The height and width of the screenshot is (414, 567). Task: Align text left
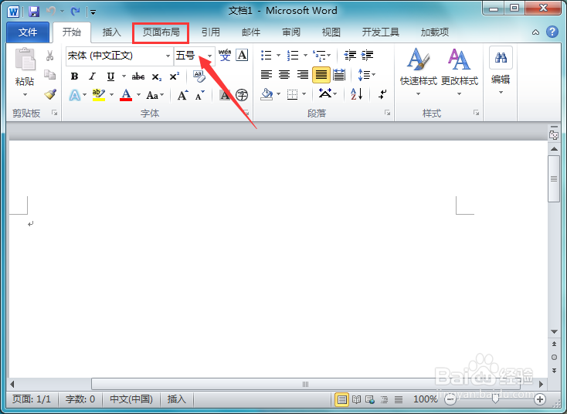(267, 75)
